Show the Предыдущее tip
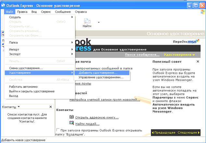This screenshot has width=206, height=143. tap(163, 133)
